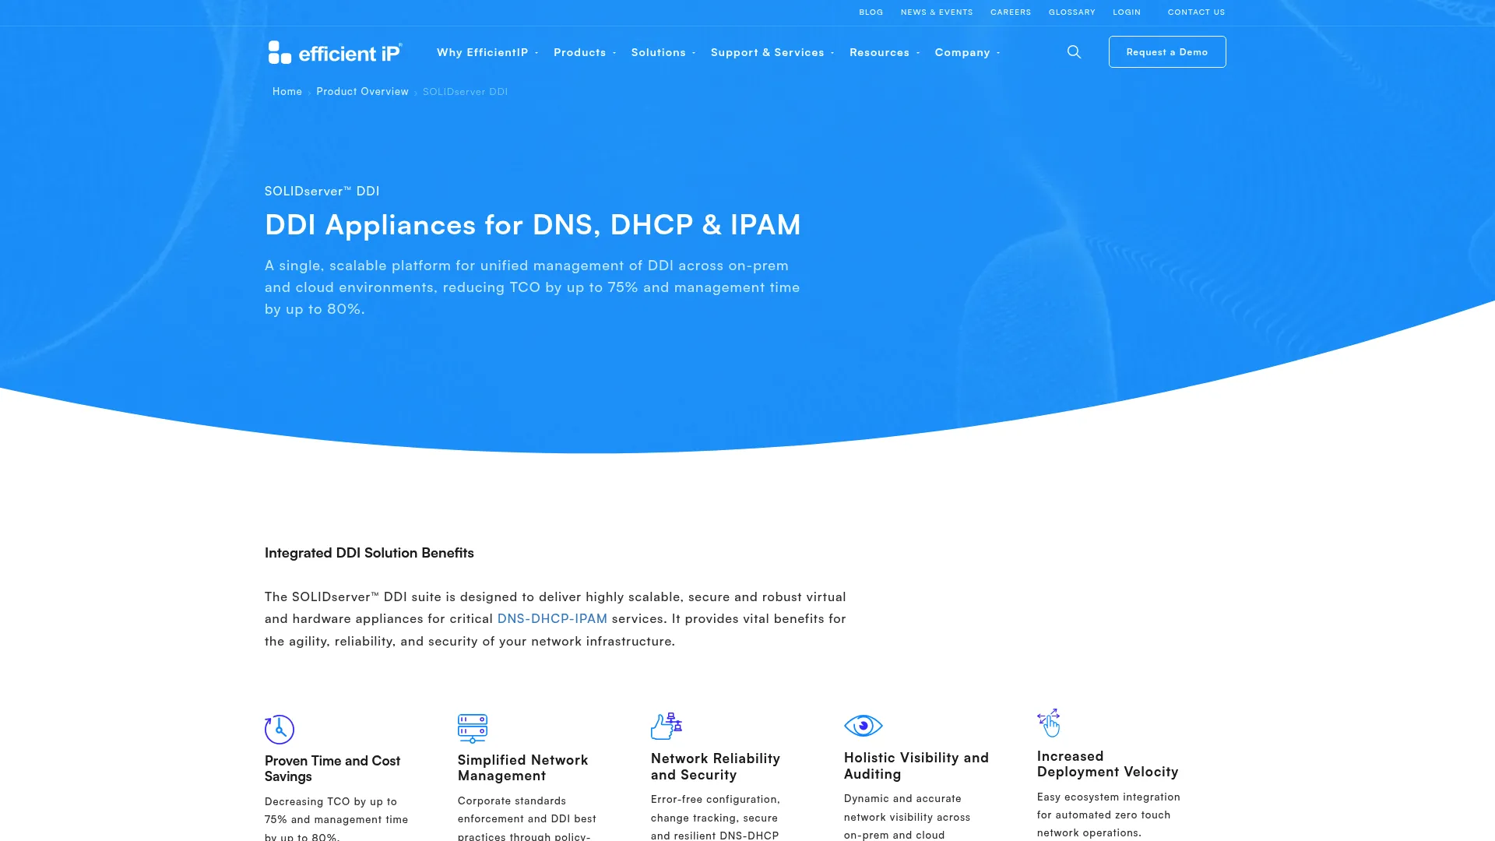
Task: Open the Resources dropdown menu
Action: coord(885,52)
